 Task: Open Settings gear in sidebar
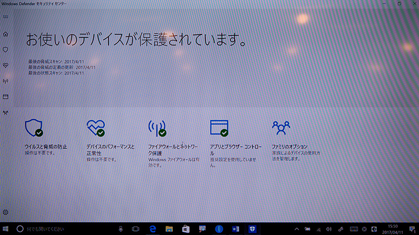coord(5,213)
